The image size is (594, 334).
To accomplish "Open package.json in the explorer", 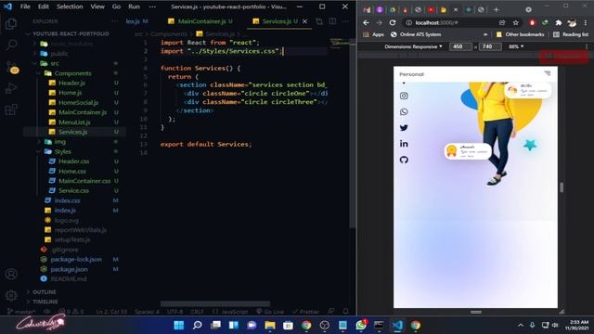I will coord(69,269).
